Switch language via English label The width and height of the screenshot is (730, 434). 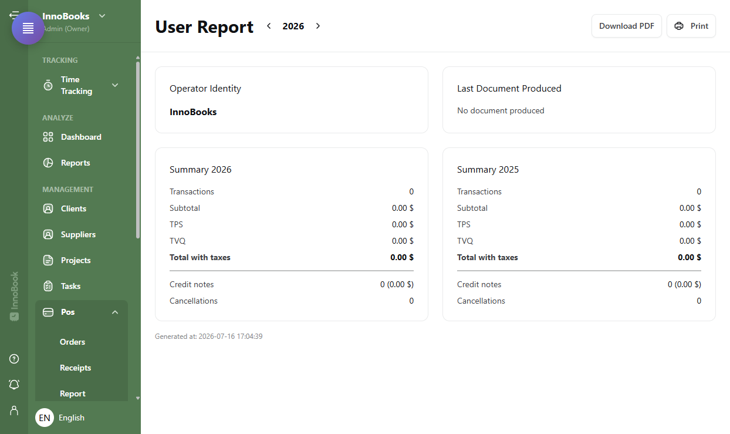[x=72, y=418]
